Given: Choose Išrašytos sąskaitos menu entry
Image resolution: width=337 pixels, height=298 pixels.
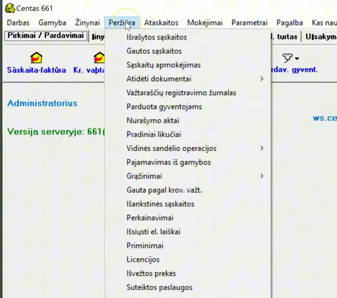Looking at the screenshot, I should pos(188,37).
